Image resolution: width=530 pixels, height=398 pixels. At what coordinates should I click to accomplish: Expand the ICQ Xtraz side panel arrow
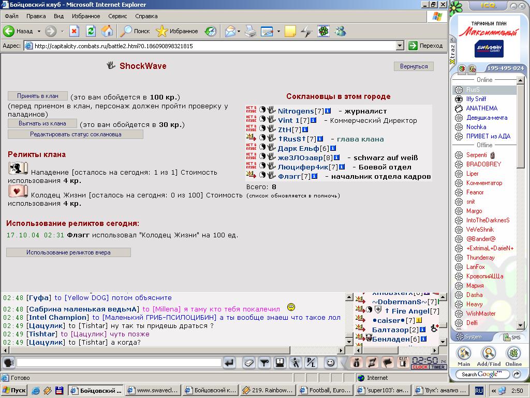[452, 39]
